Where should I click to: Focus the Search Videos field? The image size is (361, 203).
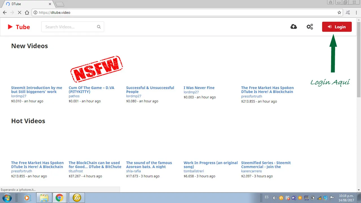tap(72, 27)
